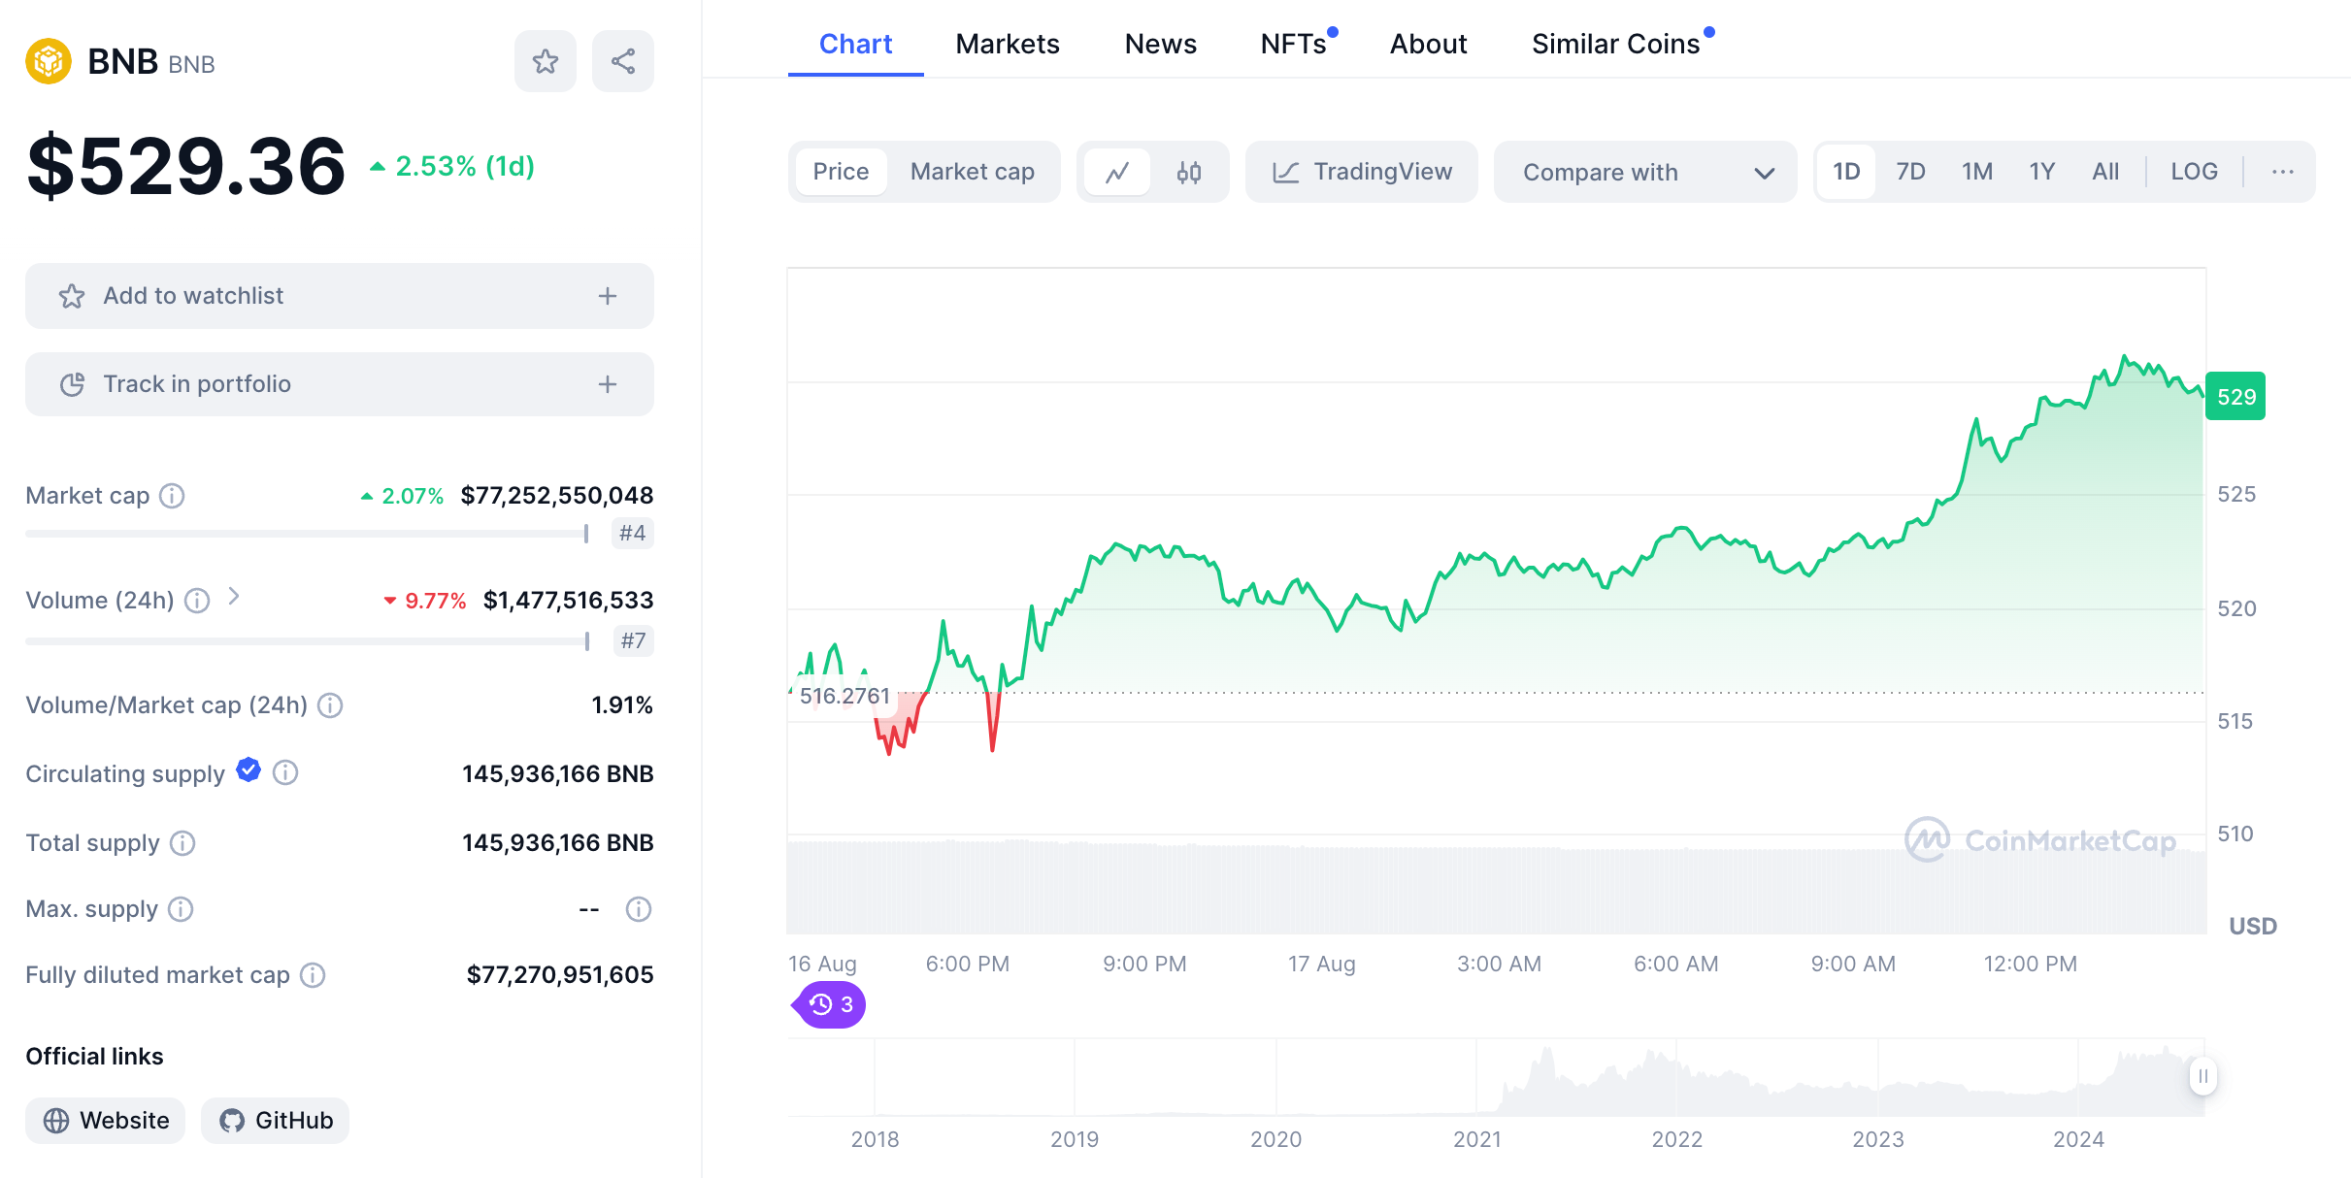Click info icon next to Max. supply dashes

[x=639, y=909]
